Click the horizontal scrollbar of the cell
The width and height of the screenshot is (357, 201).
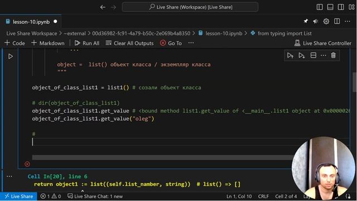pos(162,157)
